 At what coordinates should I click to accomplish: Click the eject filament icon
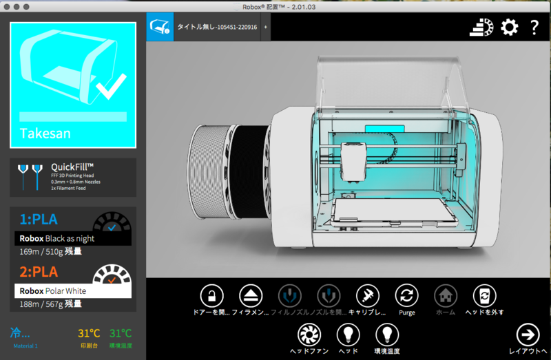pos(251,296)
